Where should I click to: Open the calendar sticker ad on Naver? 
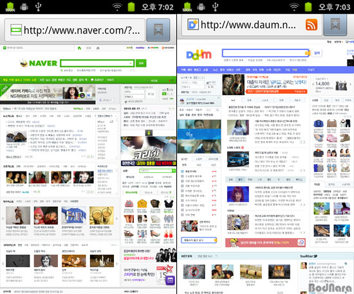pyautogui.click(x=148, y=275)
